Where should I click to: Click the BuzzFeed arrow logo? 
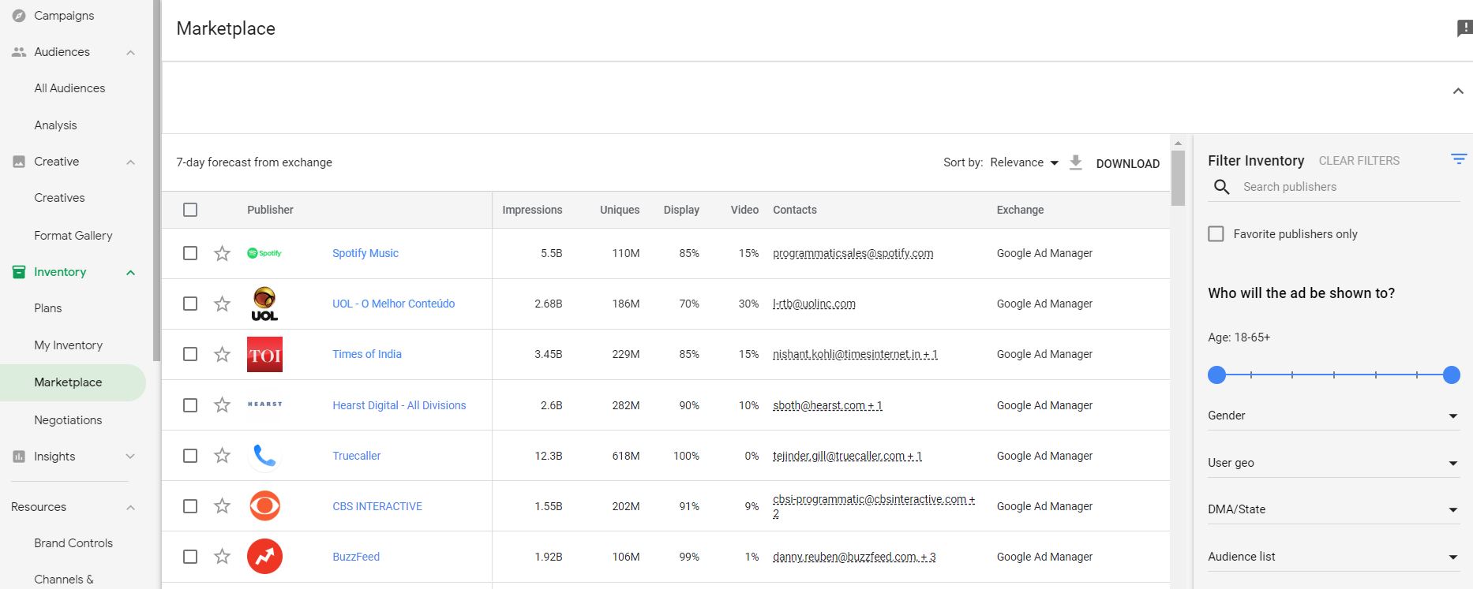(264, 556)
